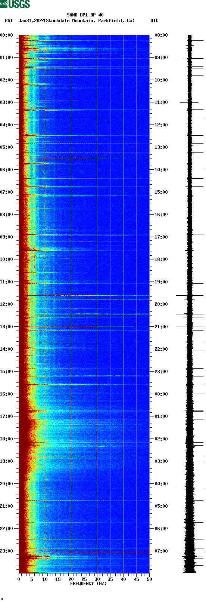
Task: Click the frequency axis tick 40
Action: click(123, 579)
